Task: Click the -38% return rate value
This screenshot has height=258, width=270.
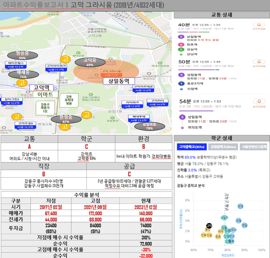Action: pyautogui.click(x=146, y=250)
